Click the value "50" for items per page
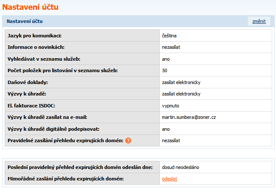Viewport: 276px width, 194px height. pyautogui.click(x=165, y=70)
